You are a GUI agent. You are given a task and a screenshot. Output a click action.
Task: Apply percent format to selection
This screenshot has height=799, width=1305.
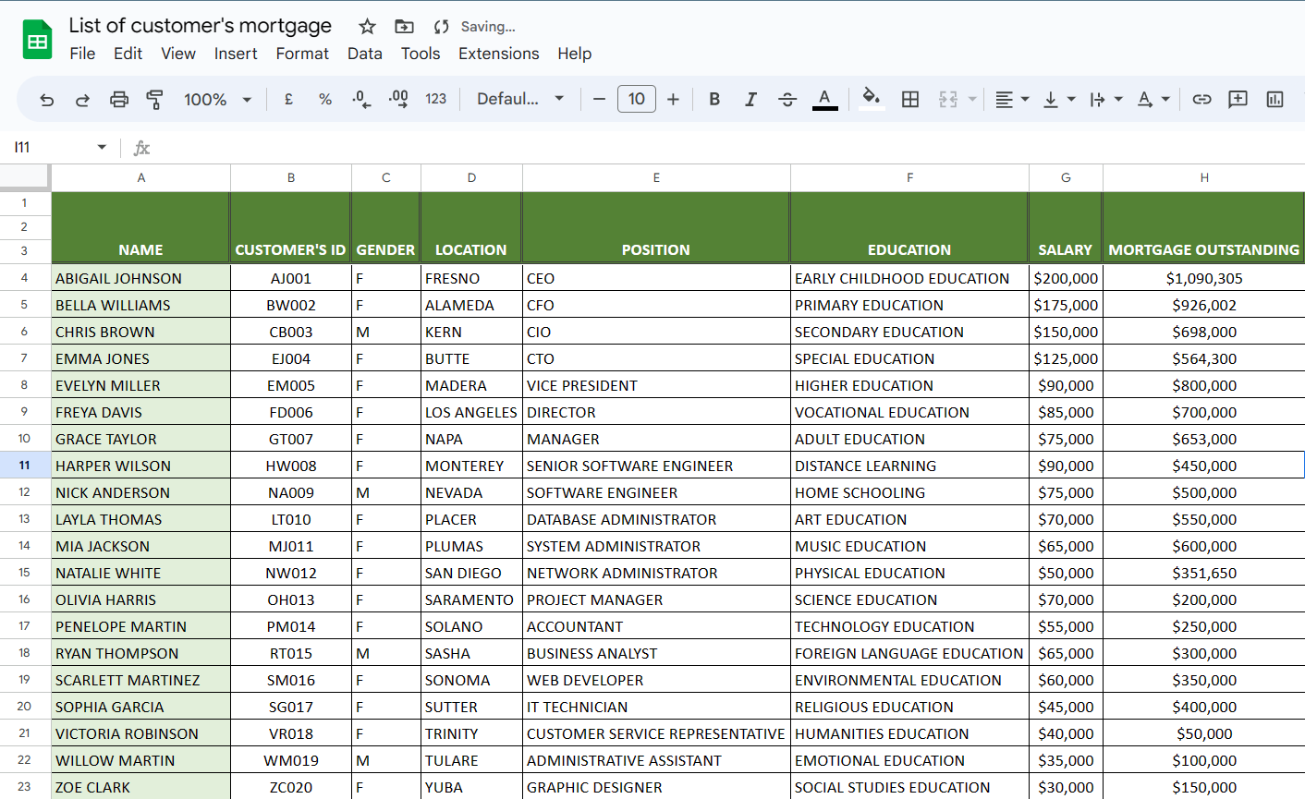tap(325, 100)
